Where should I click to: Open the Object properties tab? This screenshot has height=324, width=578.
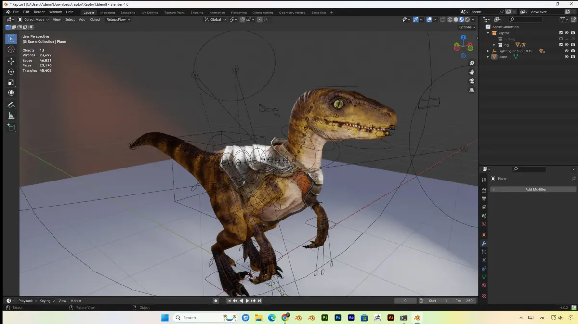484,234
